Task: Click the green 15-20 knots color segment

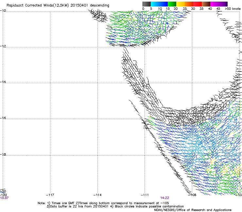Action: tap(172, 4)
